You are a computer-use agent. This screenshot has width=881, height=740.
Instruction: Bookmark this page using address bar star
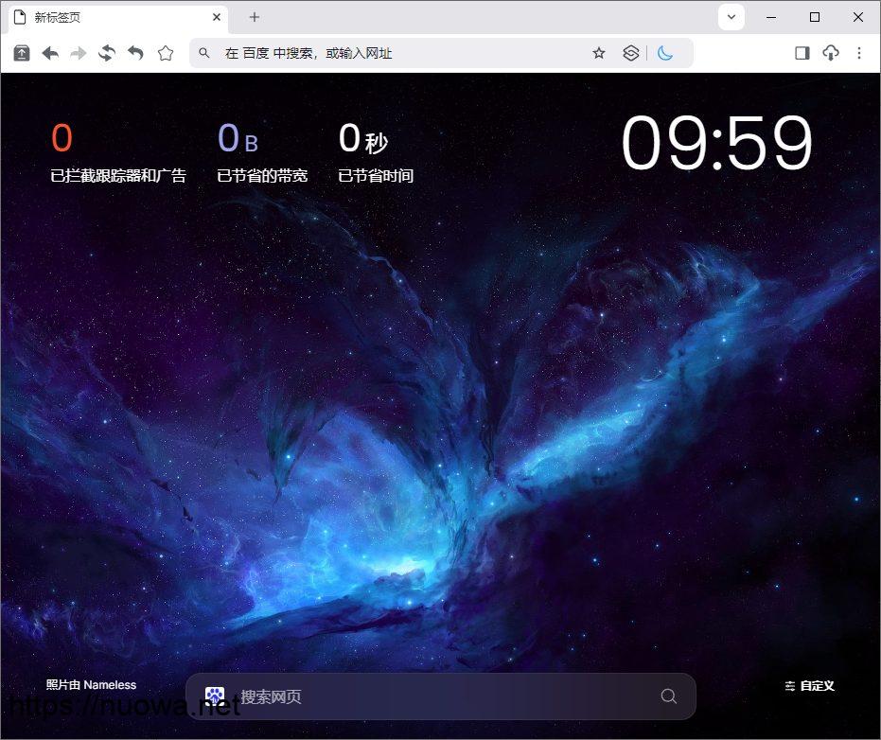pos(598,54)
